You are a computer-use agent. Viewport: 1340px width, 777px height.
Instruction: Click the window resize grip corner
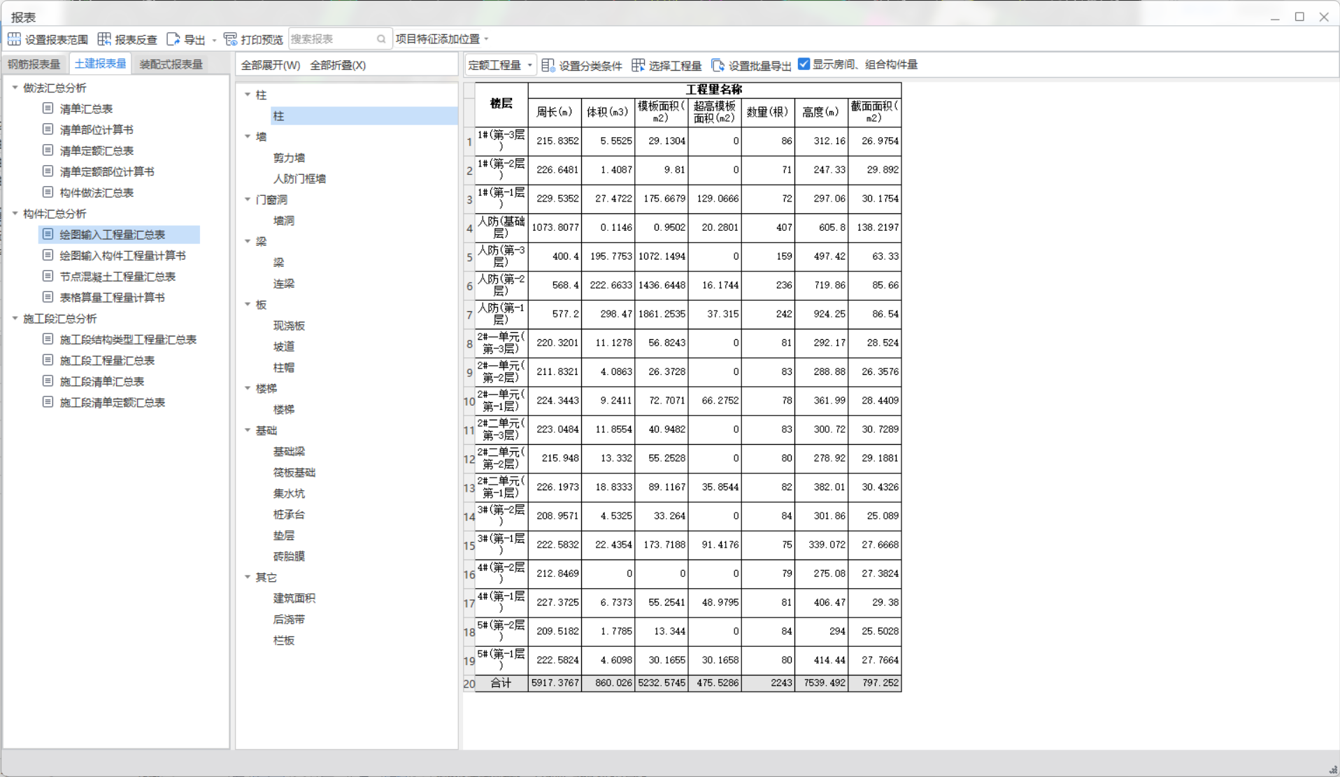tap(1332, 769)
